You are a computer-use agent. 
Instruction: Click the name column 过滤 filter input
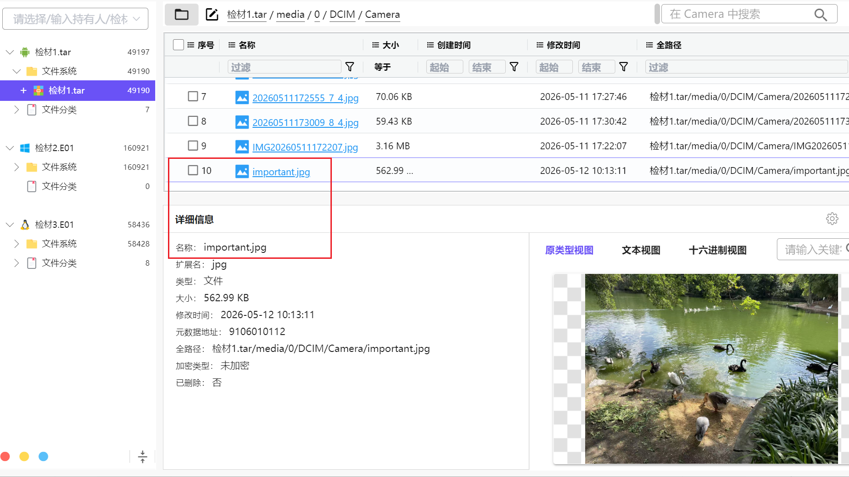tap(284, 67)
